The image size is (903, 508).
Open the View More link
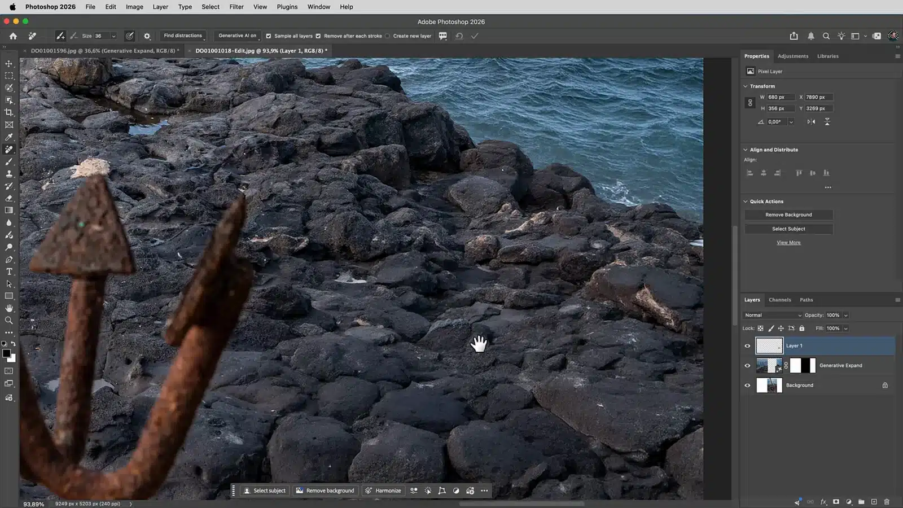pyautogui.click(x=788, y=243)
